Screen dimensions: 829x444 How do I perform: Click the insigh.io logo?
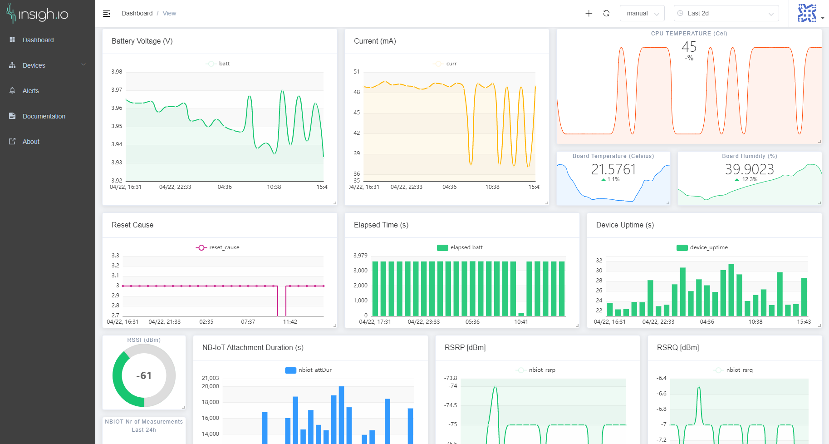(x=37, y=14)
